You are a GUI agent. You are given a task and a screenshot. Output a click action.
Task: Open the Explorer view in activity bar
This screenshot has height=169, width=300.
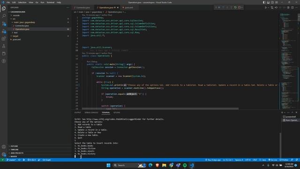click(x=4, y=8)
